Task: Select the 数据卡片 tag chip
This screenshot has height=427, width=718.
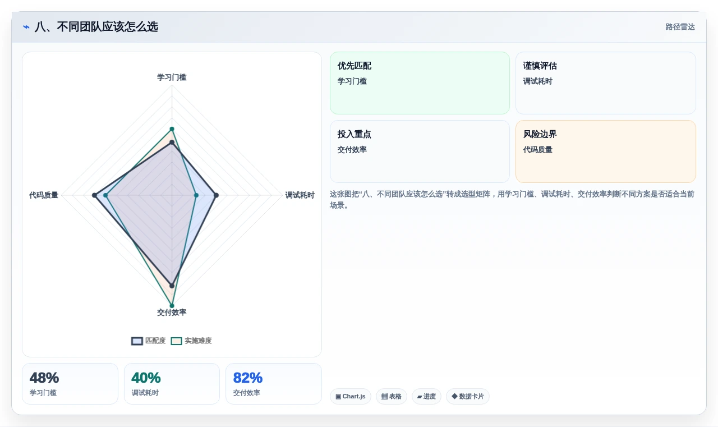Action: [468, 397]
